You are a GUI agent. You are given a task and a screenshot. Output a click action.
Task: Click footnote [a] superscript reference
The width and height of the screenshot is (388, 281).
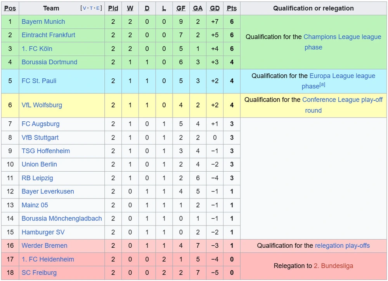[x=322, y=84]
